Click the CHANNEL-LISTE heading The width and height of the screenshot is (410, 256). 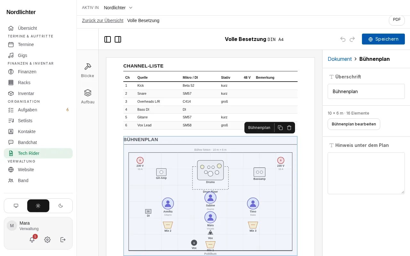pyautogui.click(x=143, y=66)
